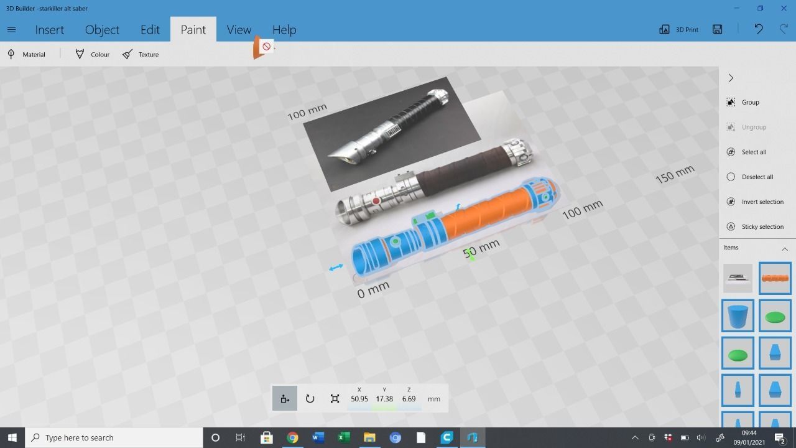Edit the Y position value 17.38

point(384,399)
